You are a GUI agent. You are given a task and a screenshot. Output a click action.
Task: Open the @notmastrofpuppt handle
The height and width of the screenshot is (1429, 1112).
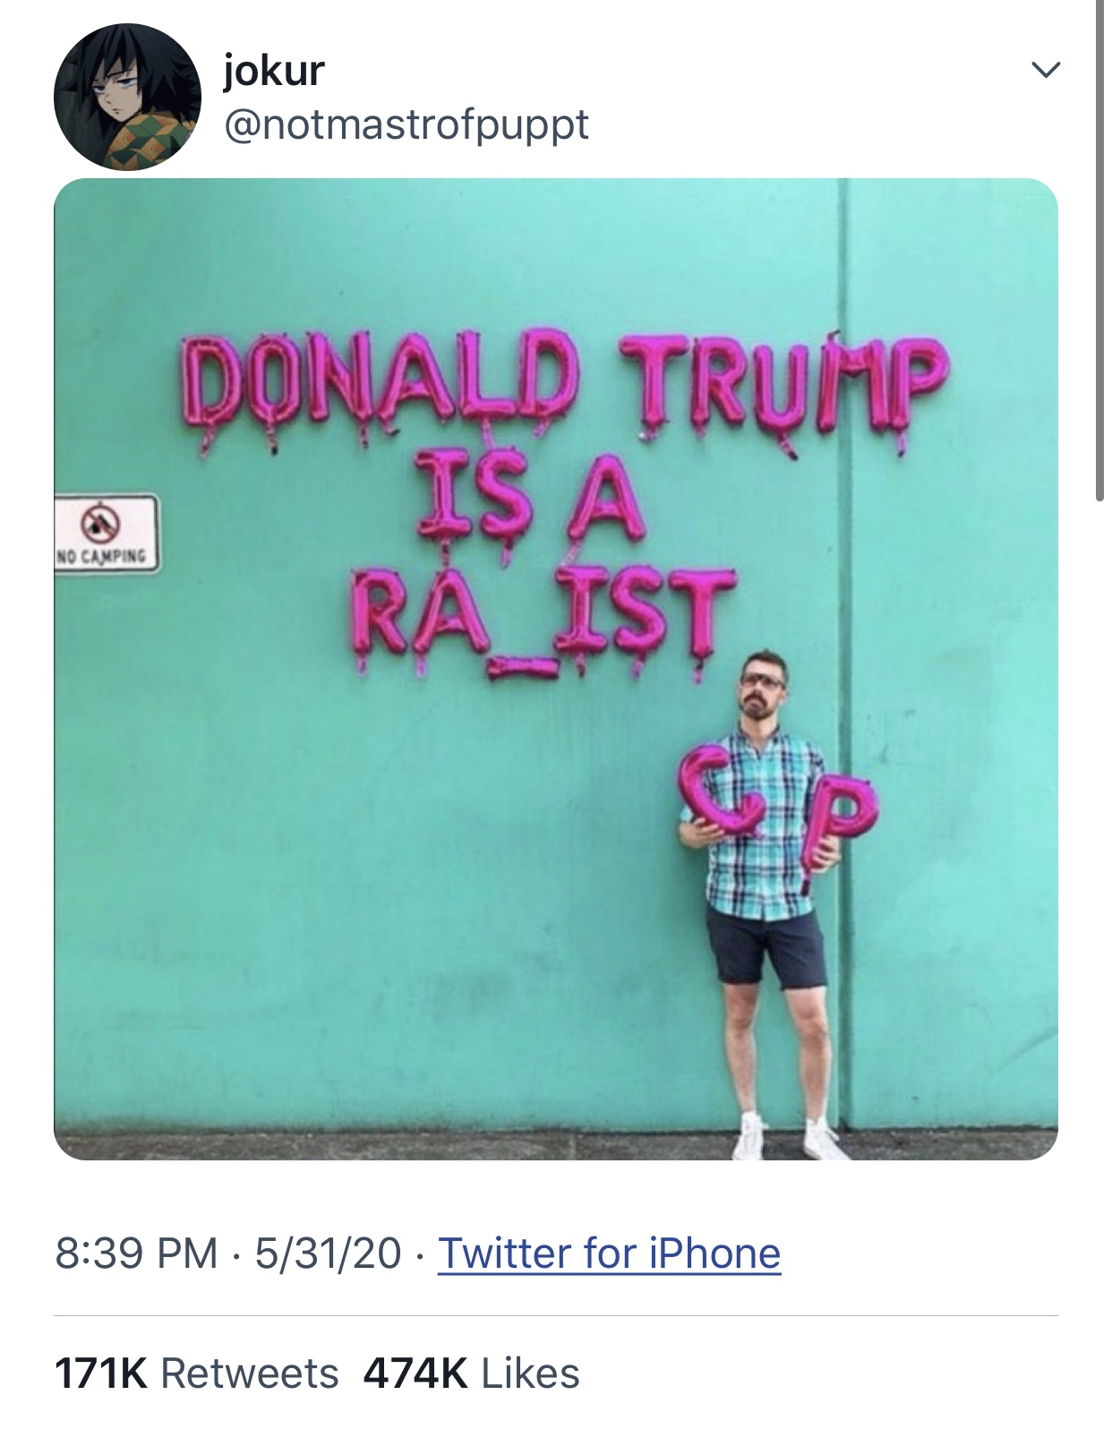tap(406, 124)
